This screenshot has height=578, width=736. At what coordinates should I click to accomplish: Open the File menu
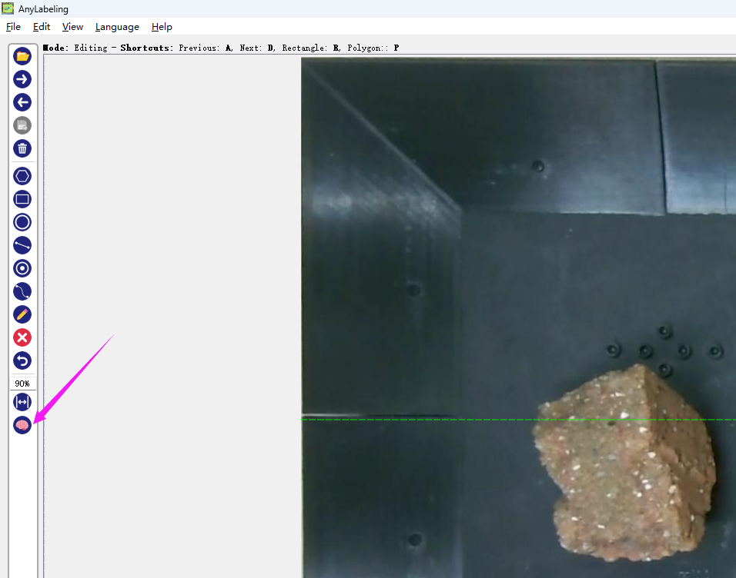point(13,27)
